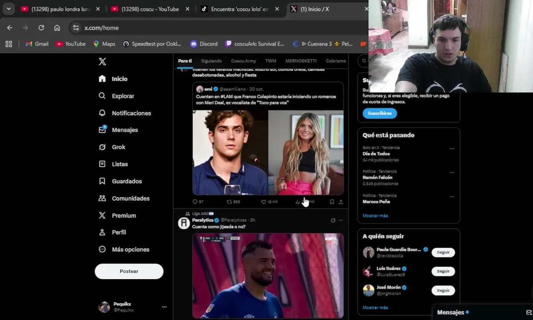The width and height of the screenshot is (533, 320).
Task: Open Mensajes envelope in sidebar
Action: click(118, 130)
